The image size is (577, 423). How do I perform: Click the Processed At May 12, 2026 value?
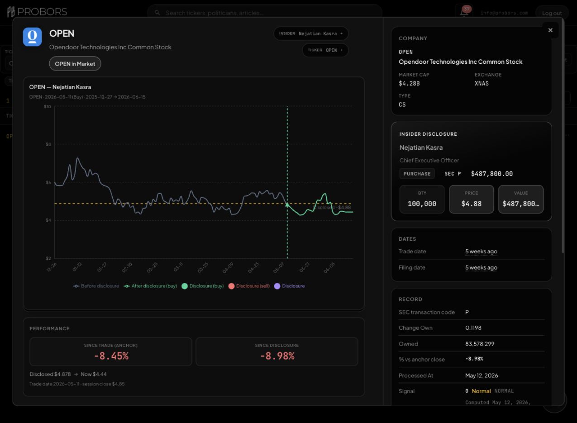click(482, 375)
